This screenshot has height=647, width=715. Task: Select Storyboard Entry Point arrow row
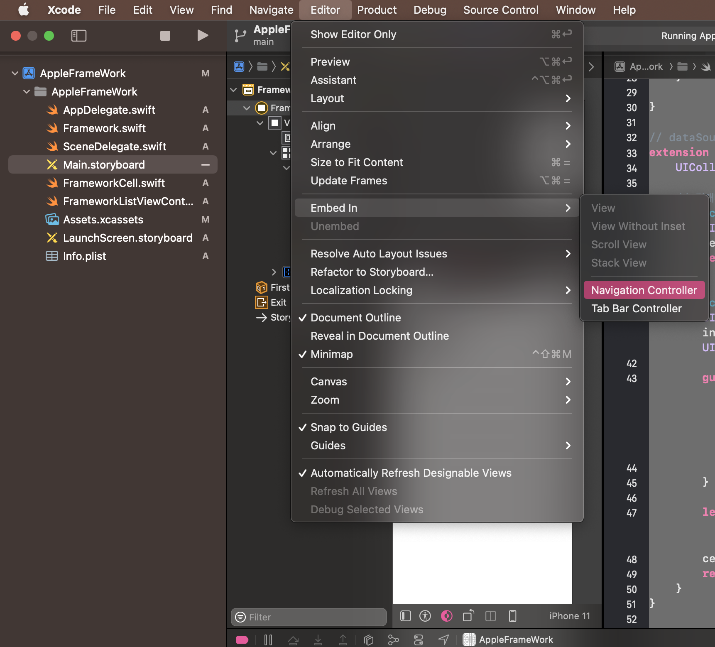click(x=273, y=318)
